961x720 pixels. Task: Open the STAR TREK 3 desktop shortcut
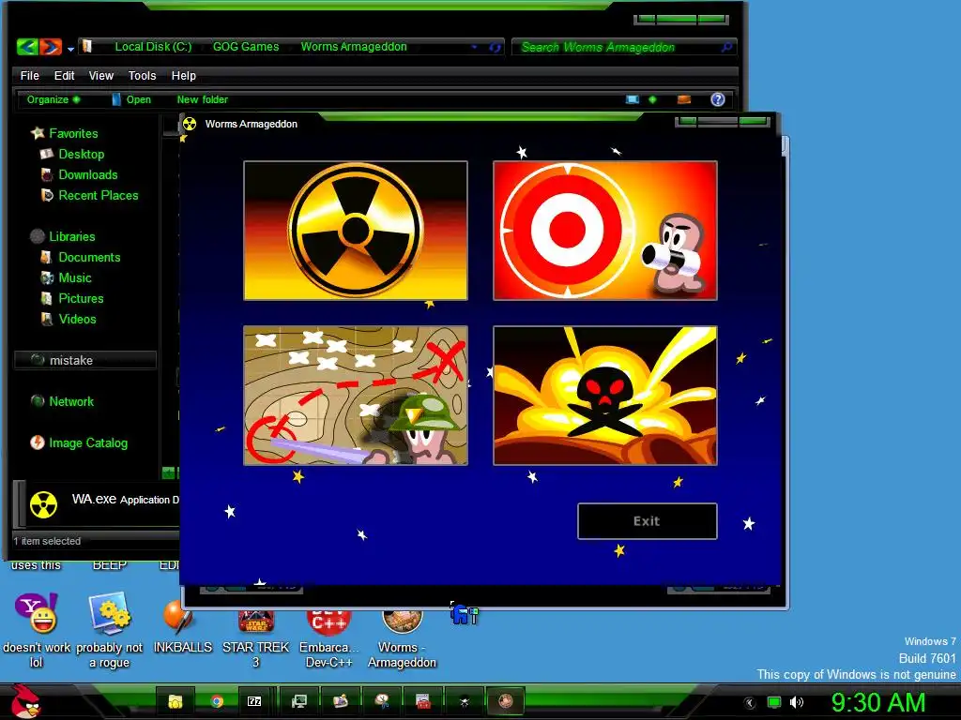pyautogui.click(x=255, y=638)
